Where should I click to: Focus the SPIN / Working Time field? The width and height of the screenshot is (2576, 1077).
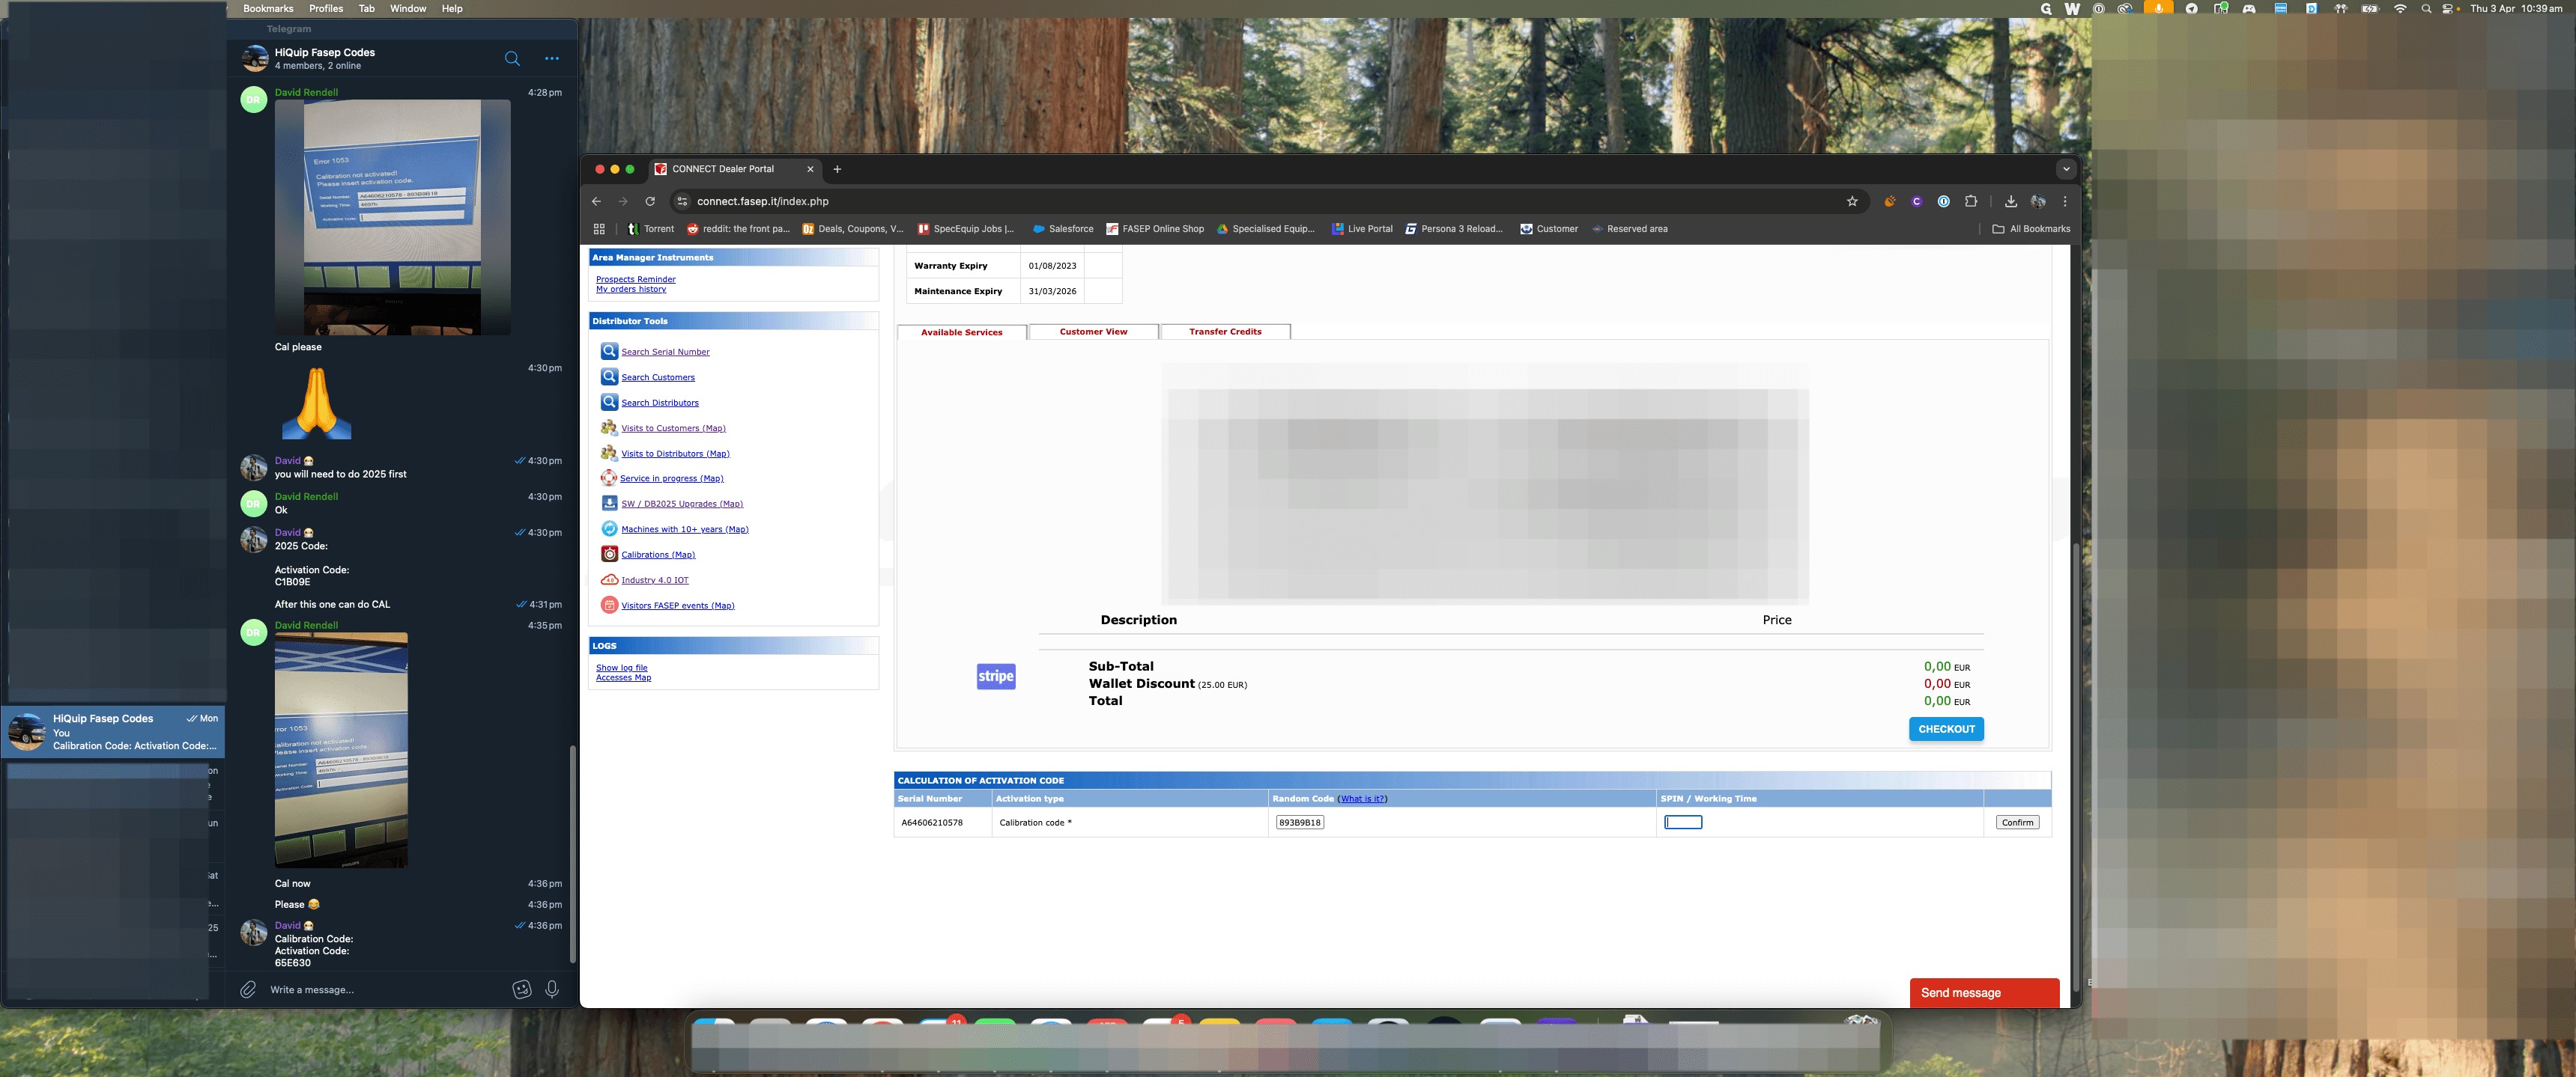1683,823
